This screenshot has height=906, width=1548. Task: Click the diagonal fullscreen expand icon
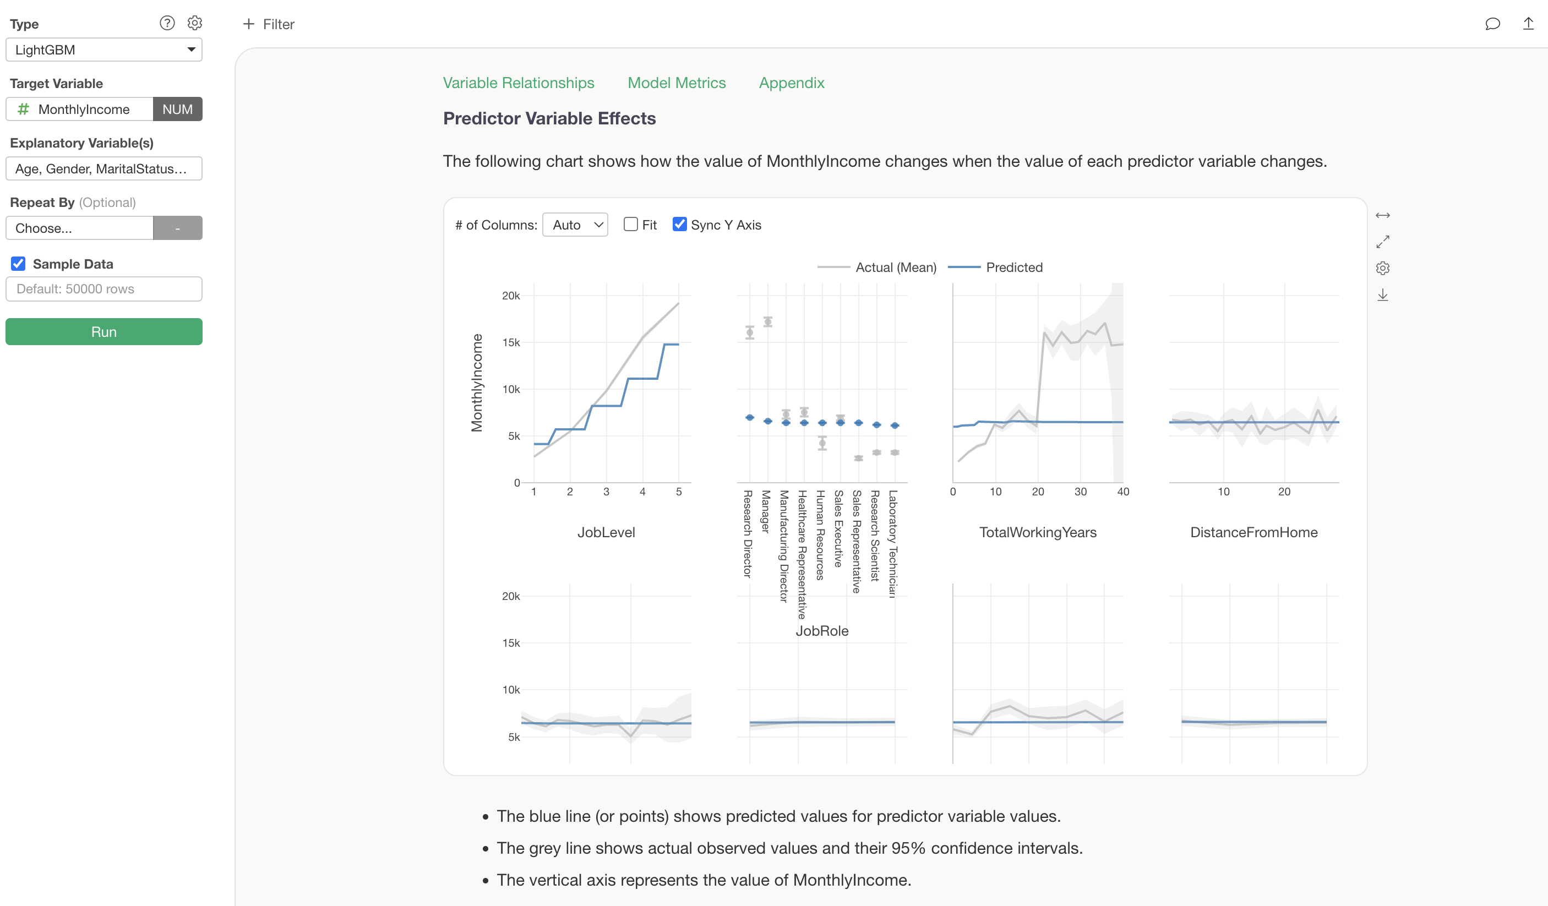coord(1382,242)
